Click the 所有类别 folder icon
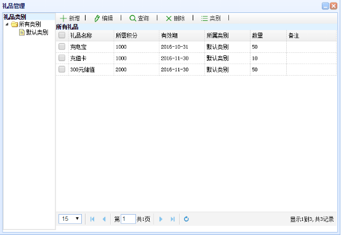Image resolution: width=341 pixels, height=235 pixels. [15, 25]
